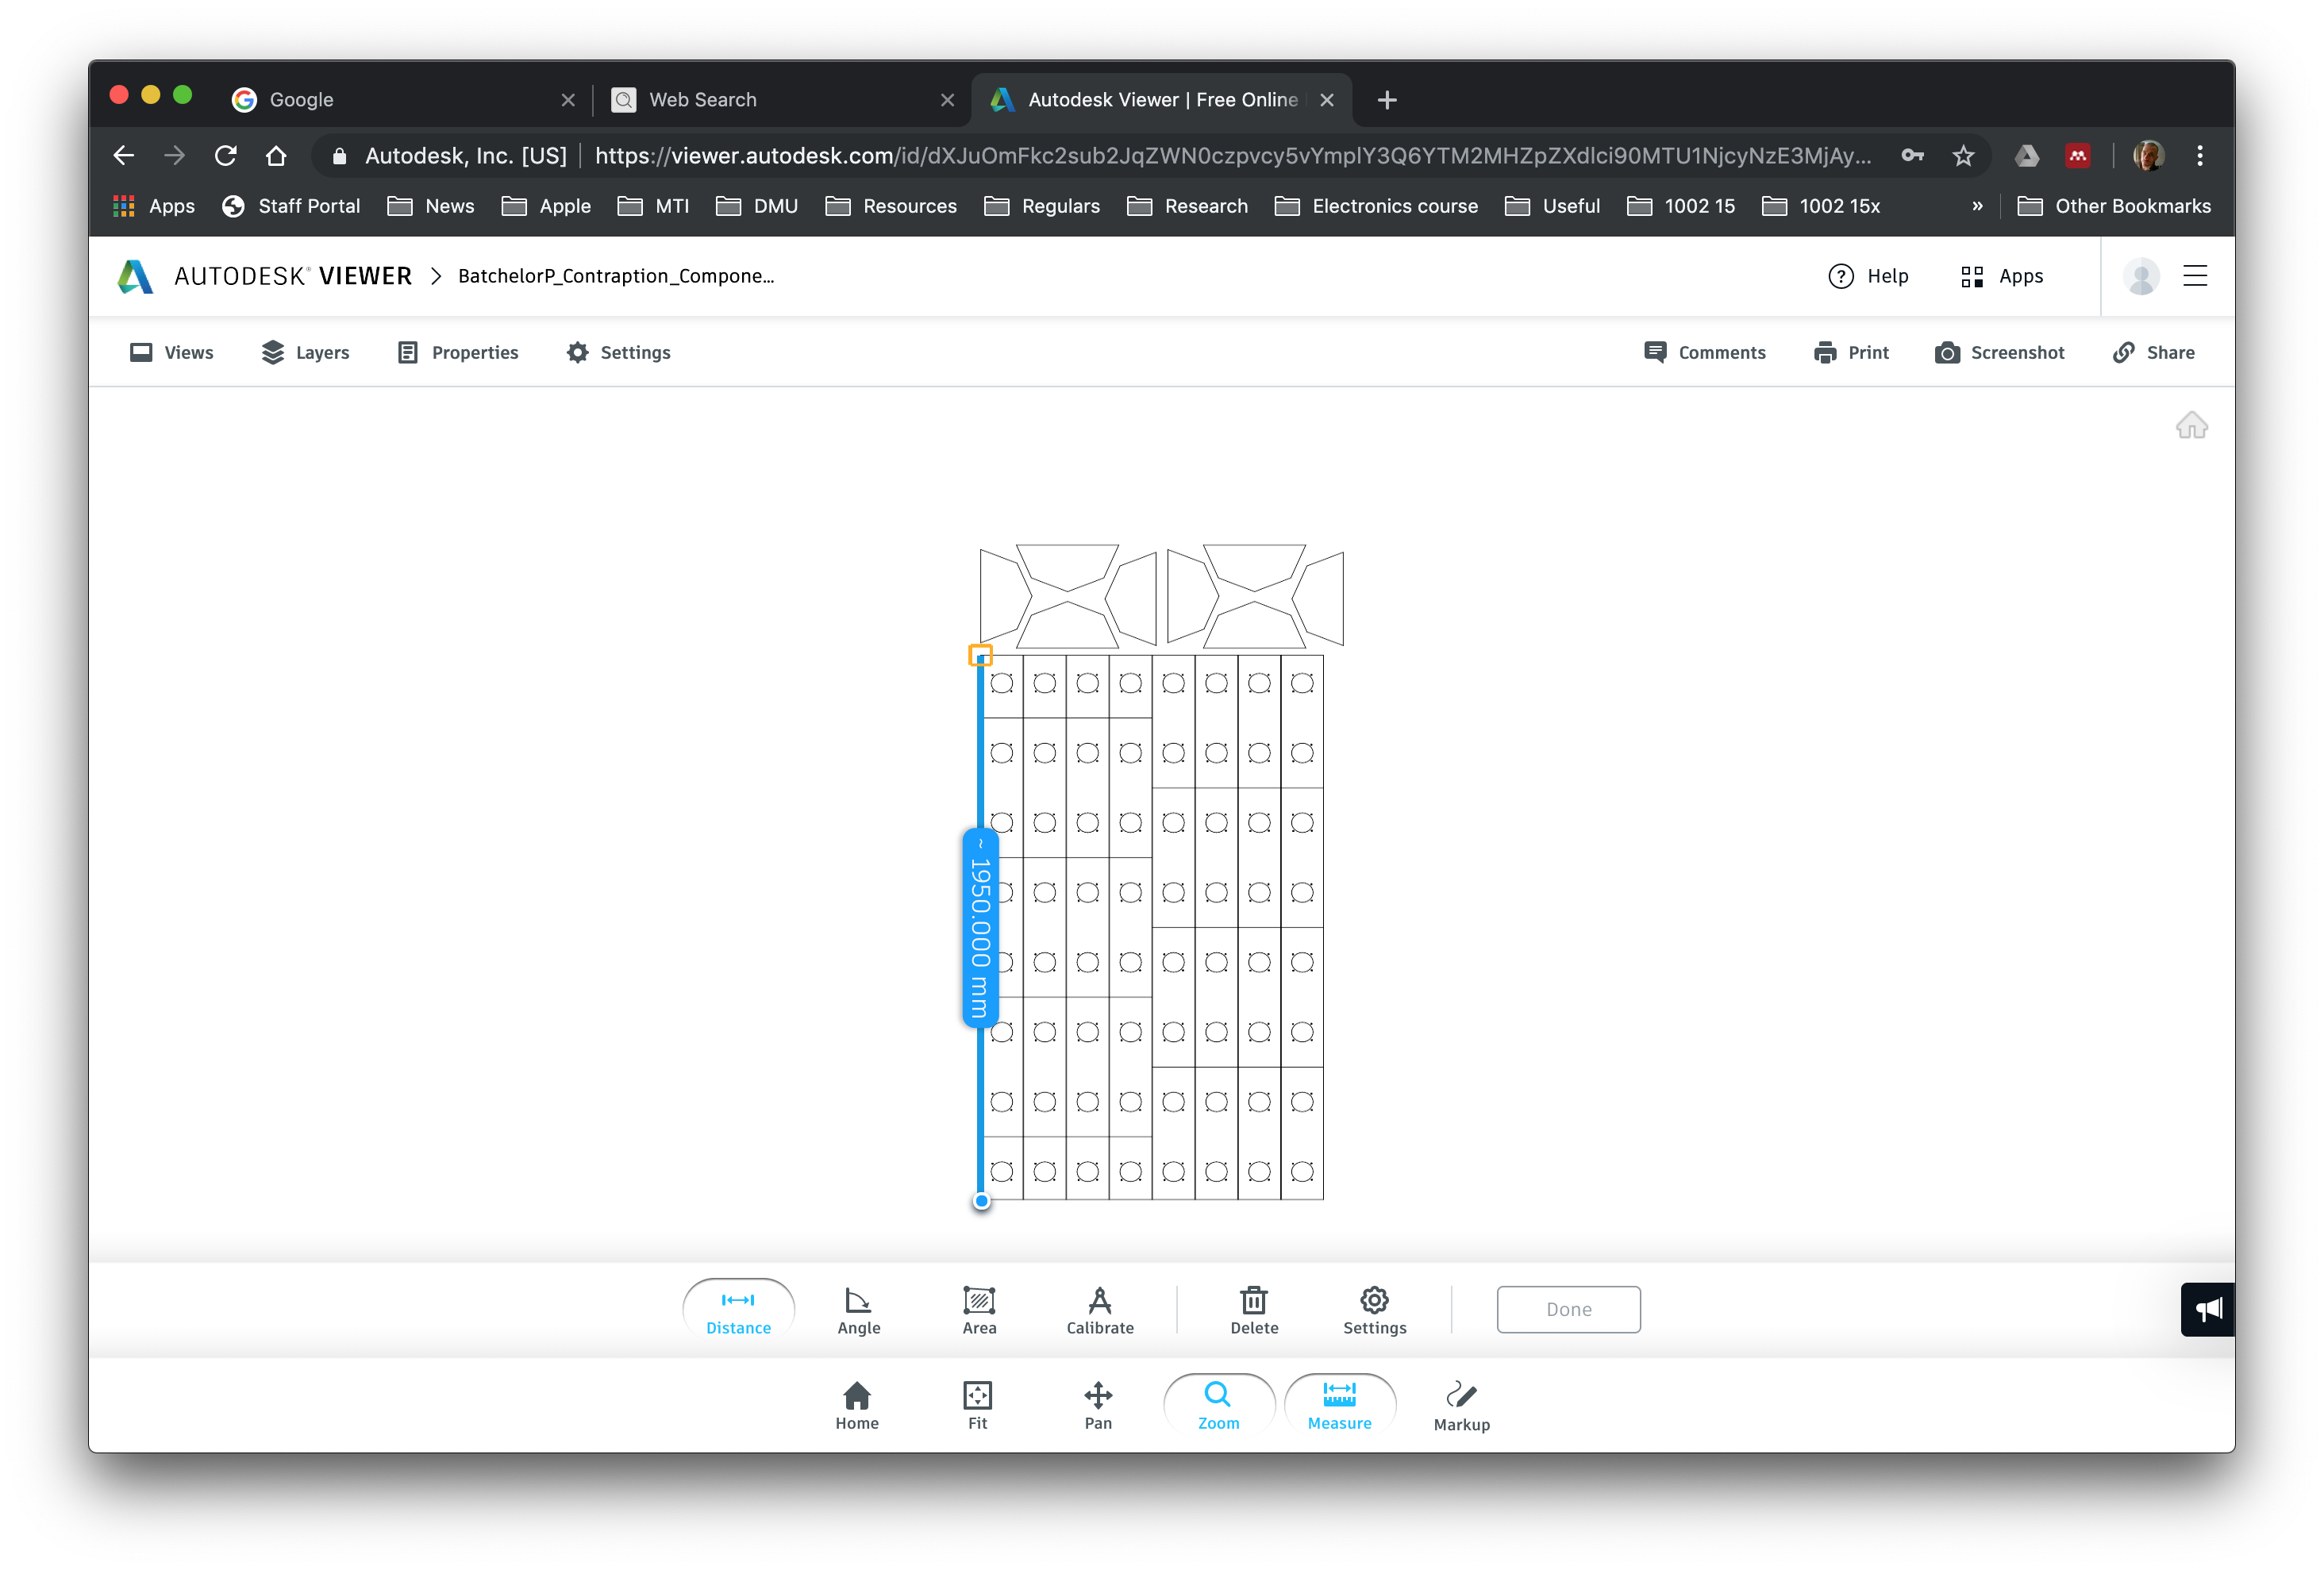The image size is (2324, 1570).
Task: Click the orange measurement start point
Action: [x=980, y=656]
